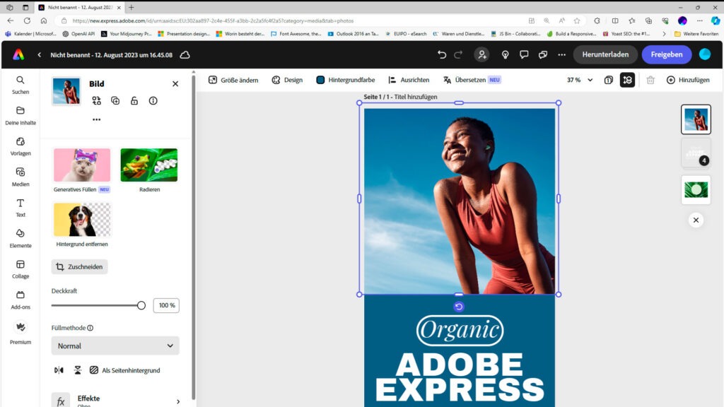Open Vorlagen in the sidebar
This screenshot has width=724, height=407.
[x=21, y=147]
